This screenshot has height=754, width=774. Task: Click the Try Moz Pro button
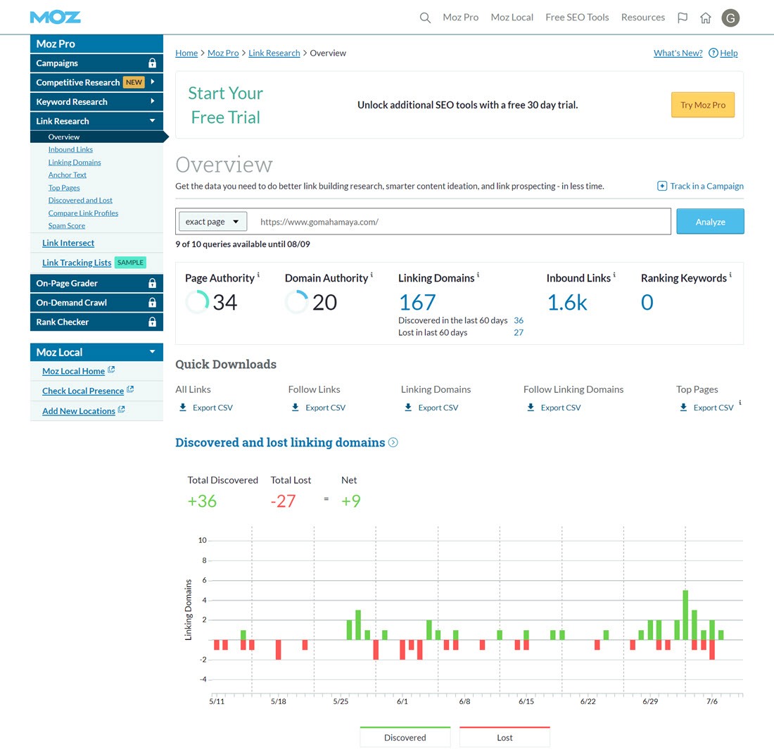tap(703, 105)
